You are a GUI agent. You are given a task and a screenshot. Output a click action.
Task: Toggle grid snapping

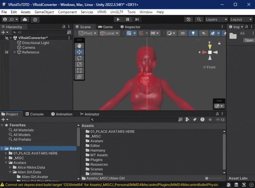coord(141,33)
